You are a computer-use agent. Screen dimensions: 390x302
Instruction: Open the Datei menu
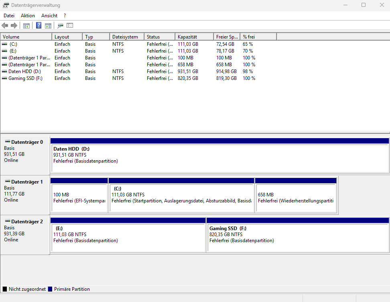9,15
